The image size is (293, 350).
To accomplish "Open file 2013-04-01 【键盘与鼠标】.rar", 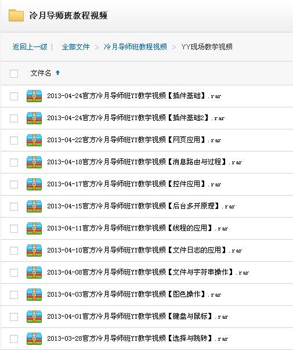I will click(x=138, y=316).
